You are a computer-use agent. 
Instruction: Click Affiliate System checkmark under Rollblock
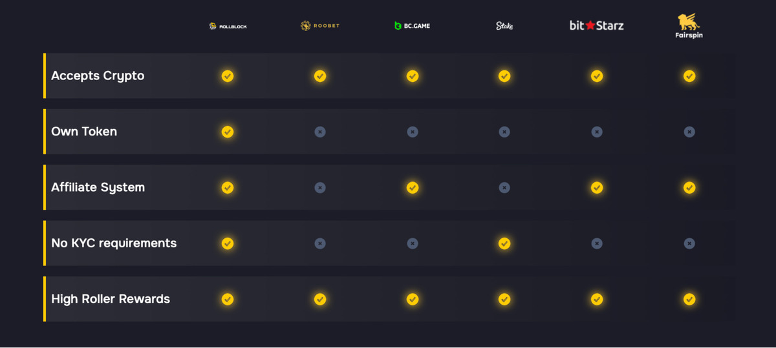(228, 188)
